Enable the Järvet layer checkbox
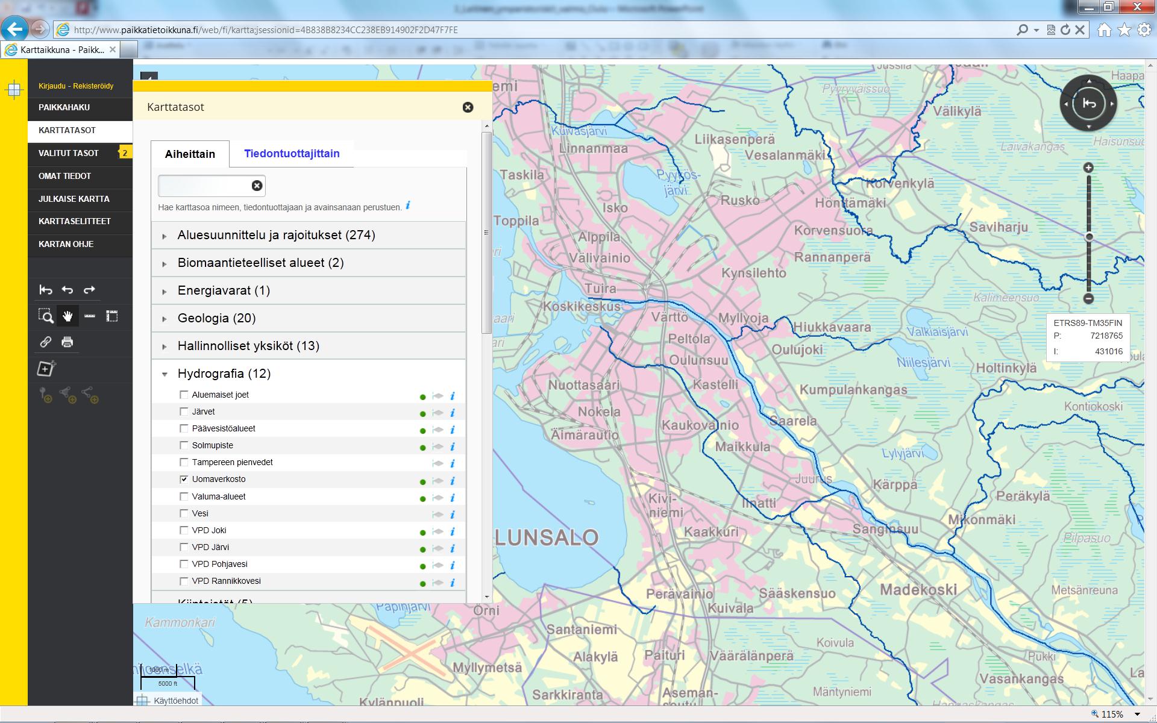The height and width of the screenshot is (723, 1157). [x=184, y=412]
